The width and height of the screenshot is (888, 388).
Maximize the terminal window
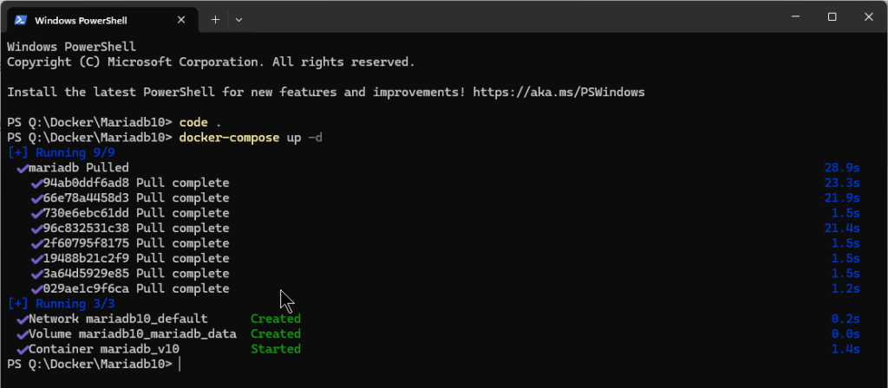[832, 17]
